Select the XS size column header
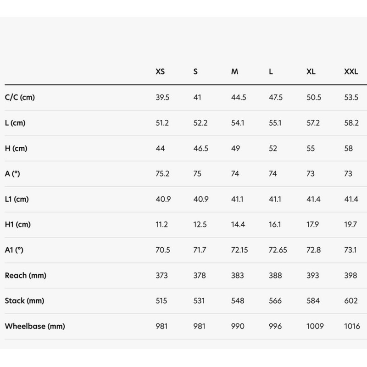 click(x=160, y=72)
